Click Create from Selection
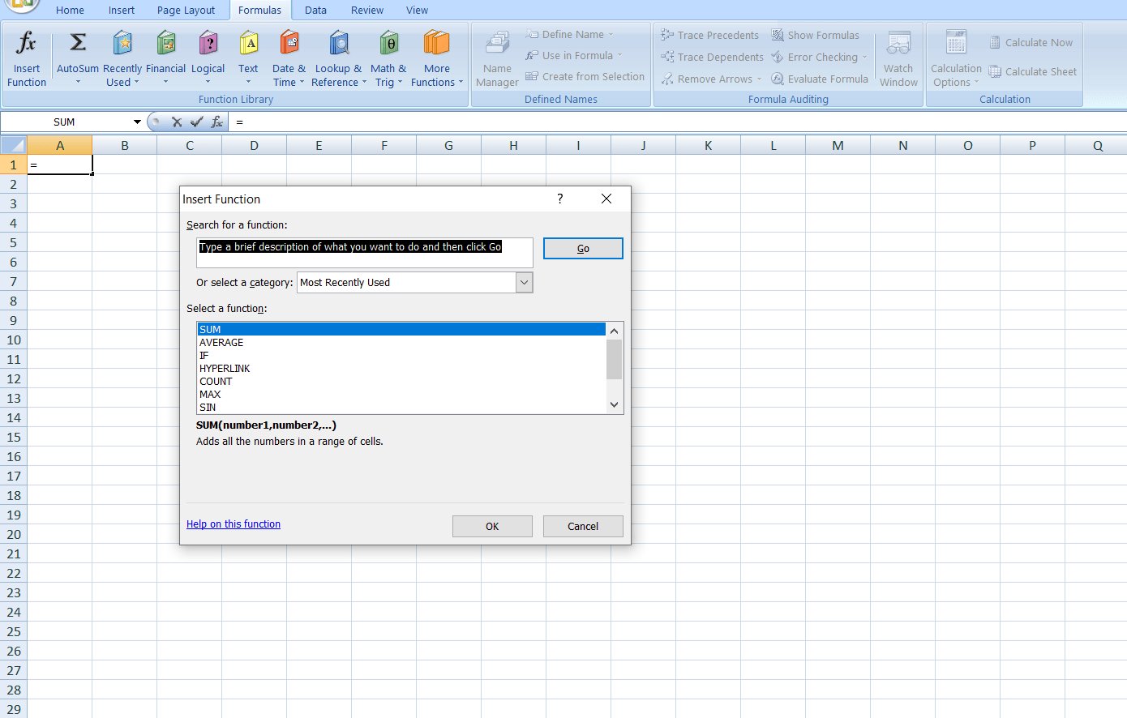 tap(585, 76)
